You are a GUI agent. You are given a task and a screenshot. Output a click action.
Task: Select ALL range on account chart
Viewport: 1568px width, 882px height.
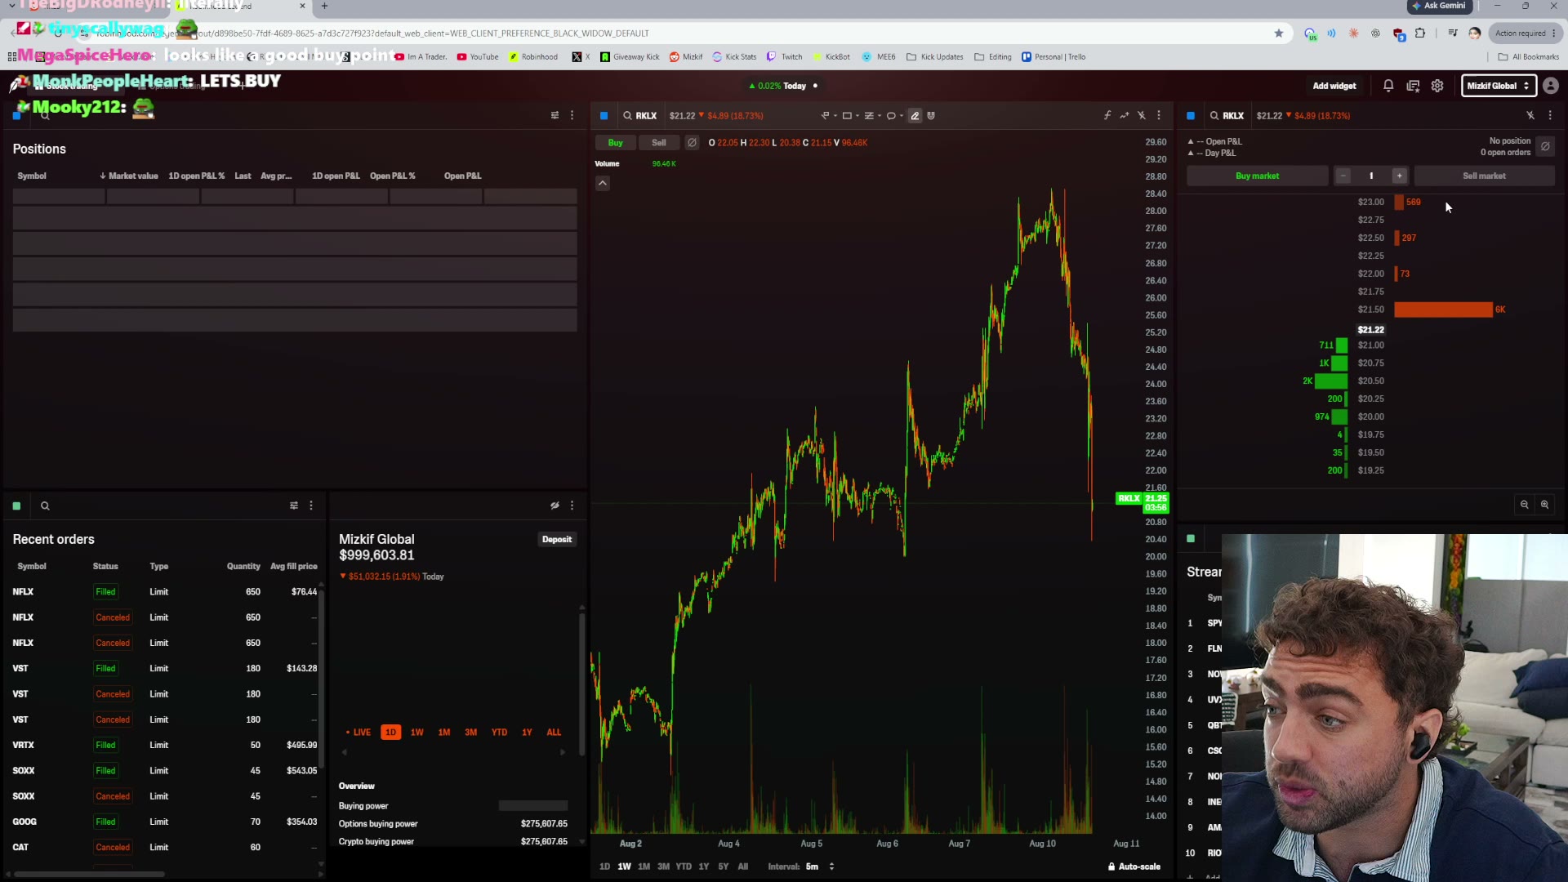click(x=554, y=733)
